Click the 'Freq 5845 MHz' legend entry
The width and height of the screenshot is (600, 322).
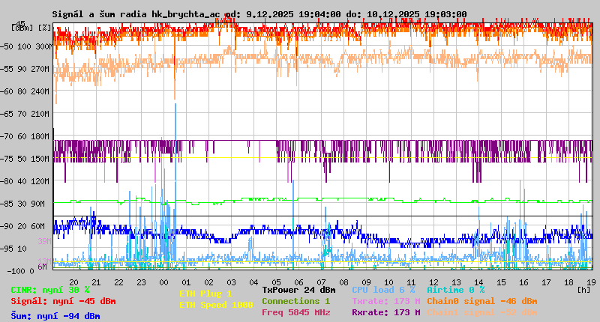tap(295, 312)
